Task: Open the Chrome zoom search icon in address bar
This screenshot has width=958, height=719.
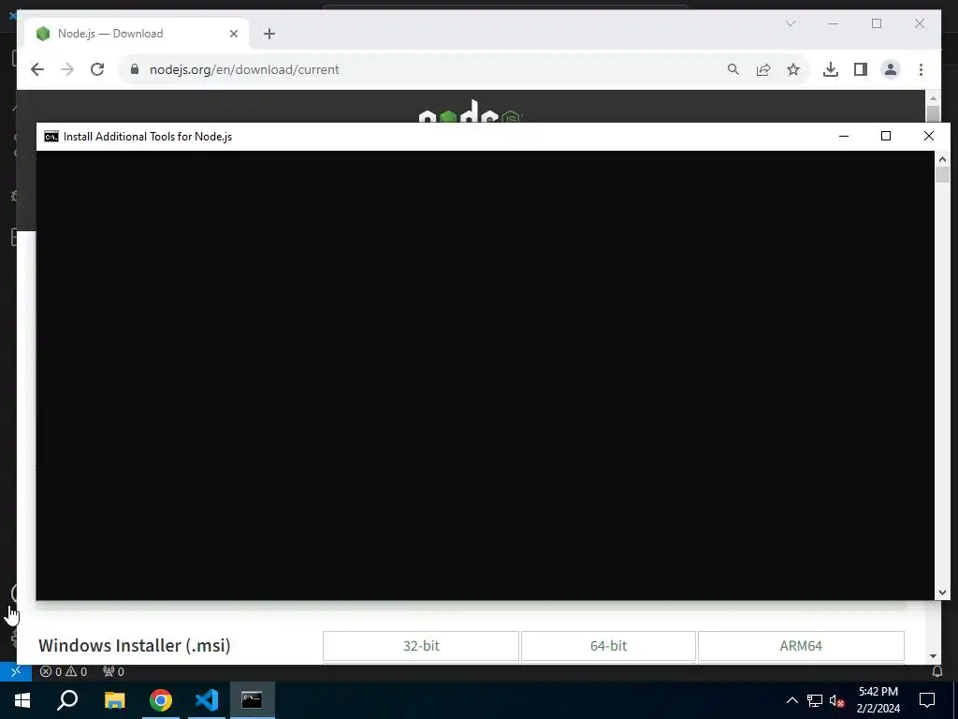Action: tap(733, 69)
